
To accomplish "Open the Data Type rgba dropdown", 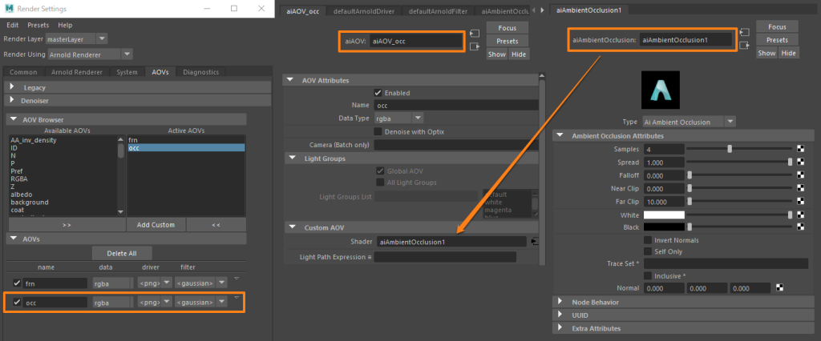I will [x=399, y=118].
